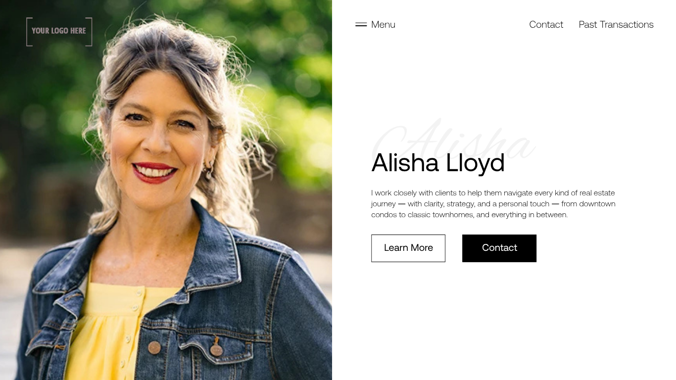
Task: Click the 'Menu' label text
Action: coord(383,25)
